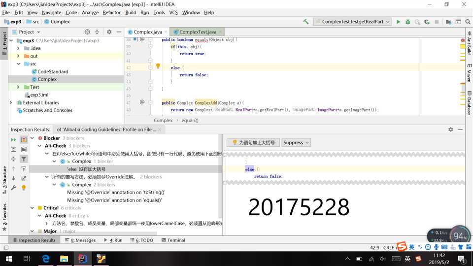Click the yellow bulb quick-fix in inspection toolbar
473x266 pixels.
coord(24,188)
